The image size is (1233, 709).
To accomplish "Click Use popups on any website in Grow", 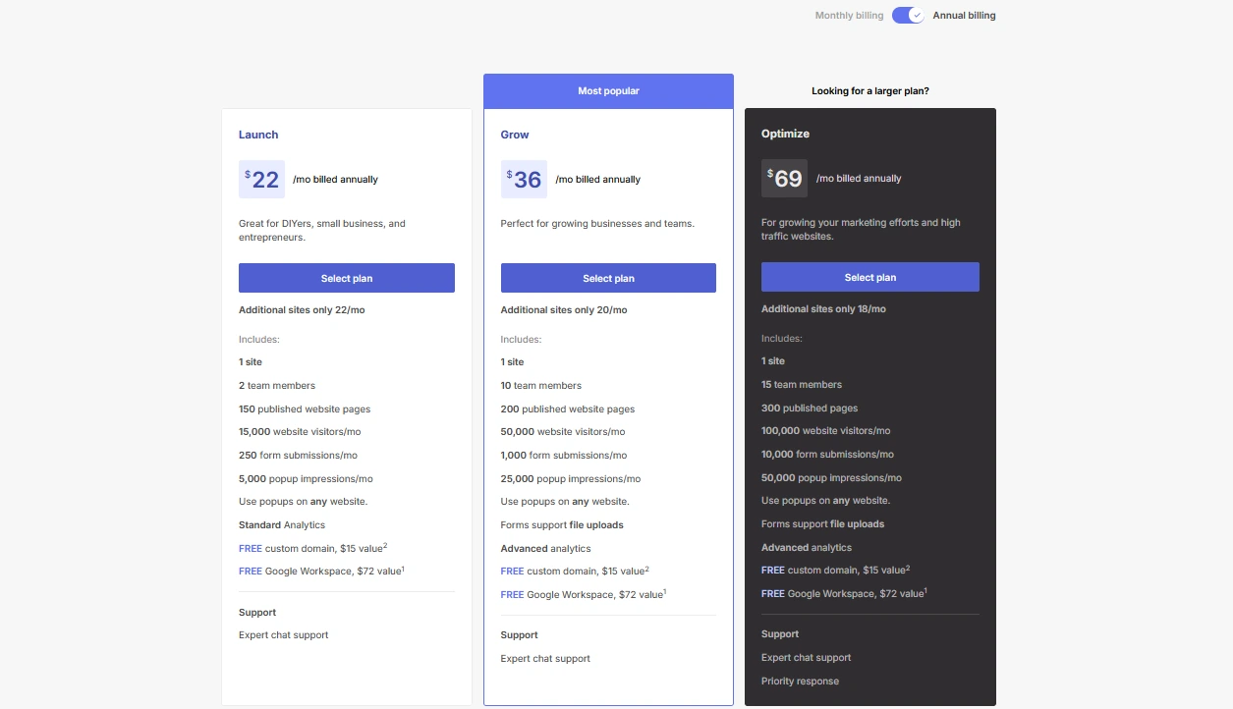I will click(x=565, y=502).
